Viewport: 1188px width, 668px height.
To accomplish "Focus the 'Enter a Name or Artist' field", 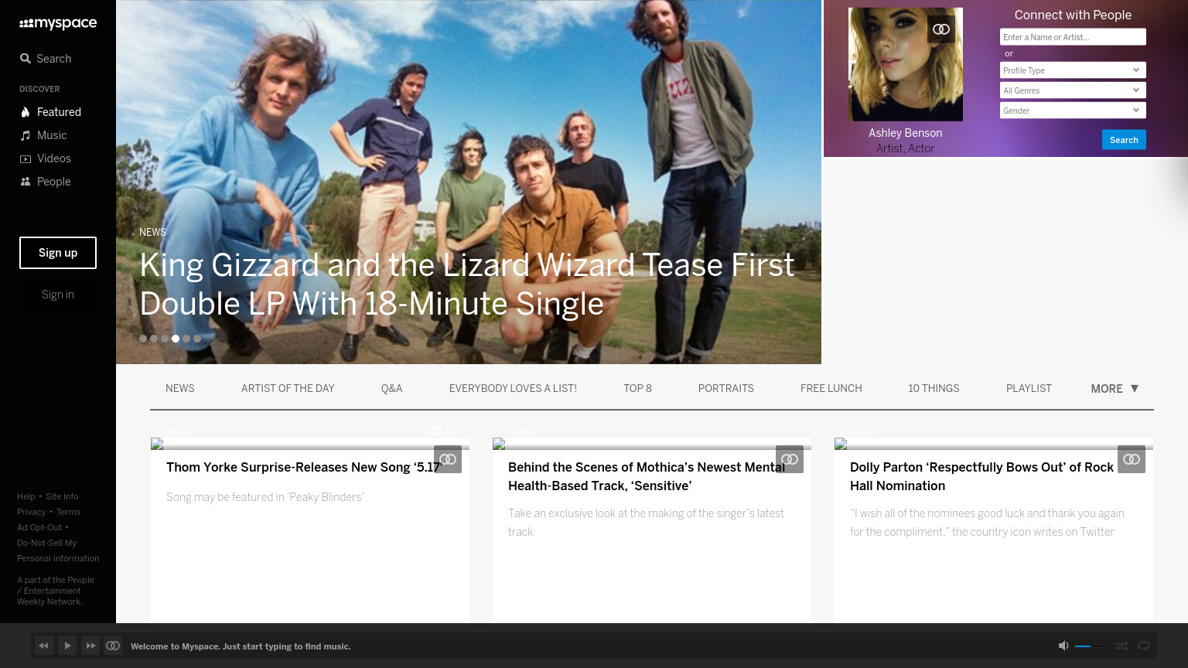I will click(x=1073, y=37).
